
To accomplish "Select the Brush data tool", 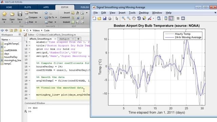I will [150, 18].
